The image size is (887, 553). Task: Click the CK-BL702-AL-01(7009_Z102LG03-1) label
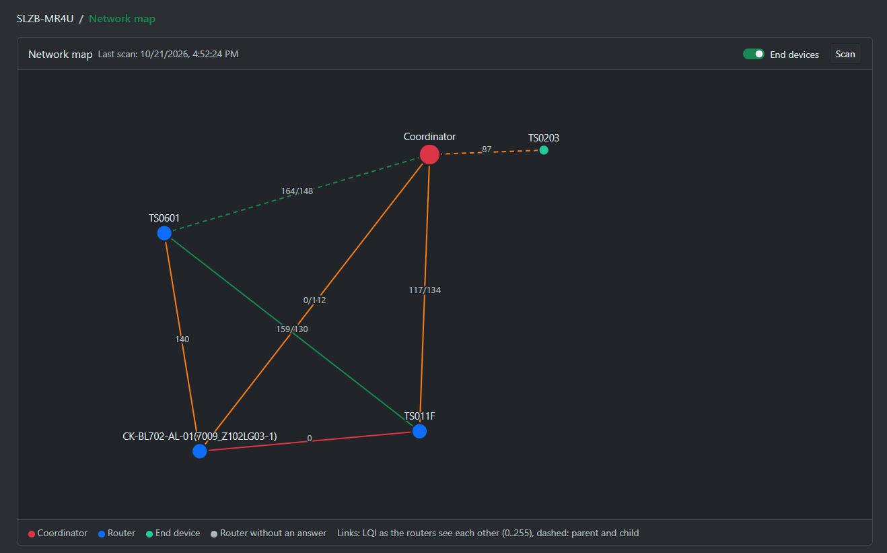point(200,436)
